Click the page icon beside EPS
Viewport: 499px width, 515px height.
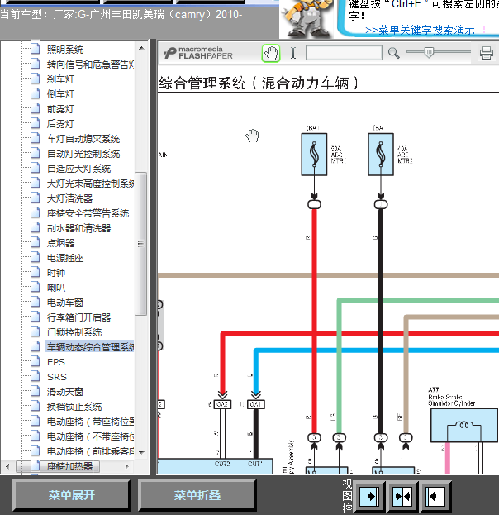(x=36, y=361)
